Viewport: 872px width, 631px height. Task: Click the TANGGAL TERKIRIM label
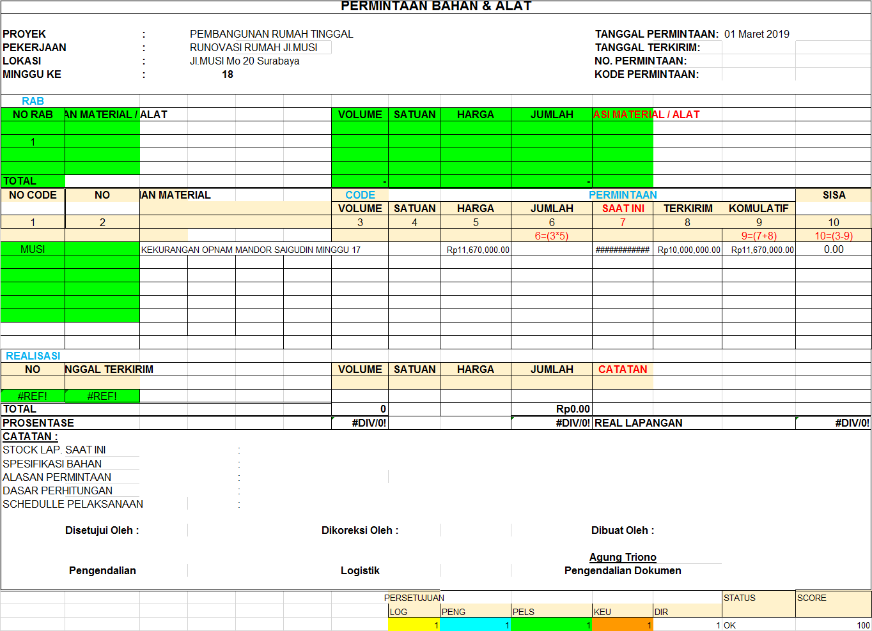648,47
